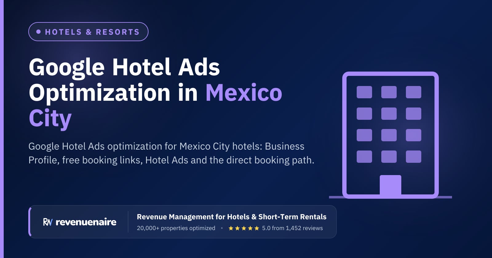The width and height of the screenshot is (492, 258).
Task: Click the purple 'Mexico' headline word
Action: coord(244,92)
